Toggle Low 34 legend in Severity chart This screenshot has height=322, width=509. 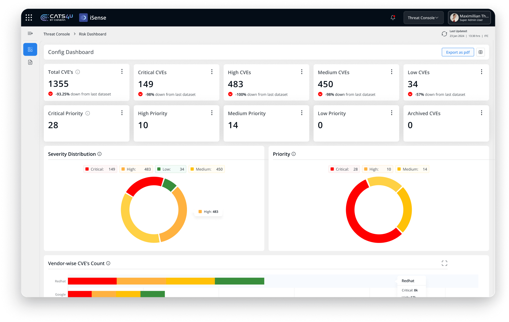(171, 169)
